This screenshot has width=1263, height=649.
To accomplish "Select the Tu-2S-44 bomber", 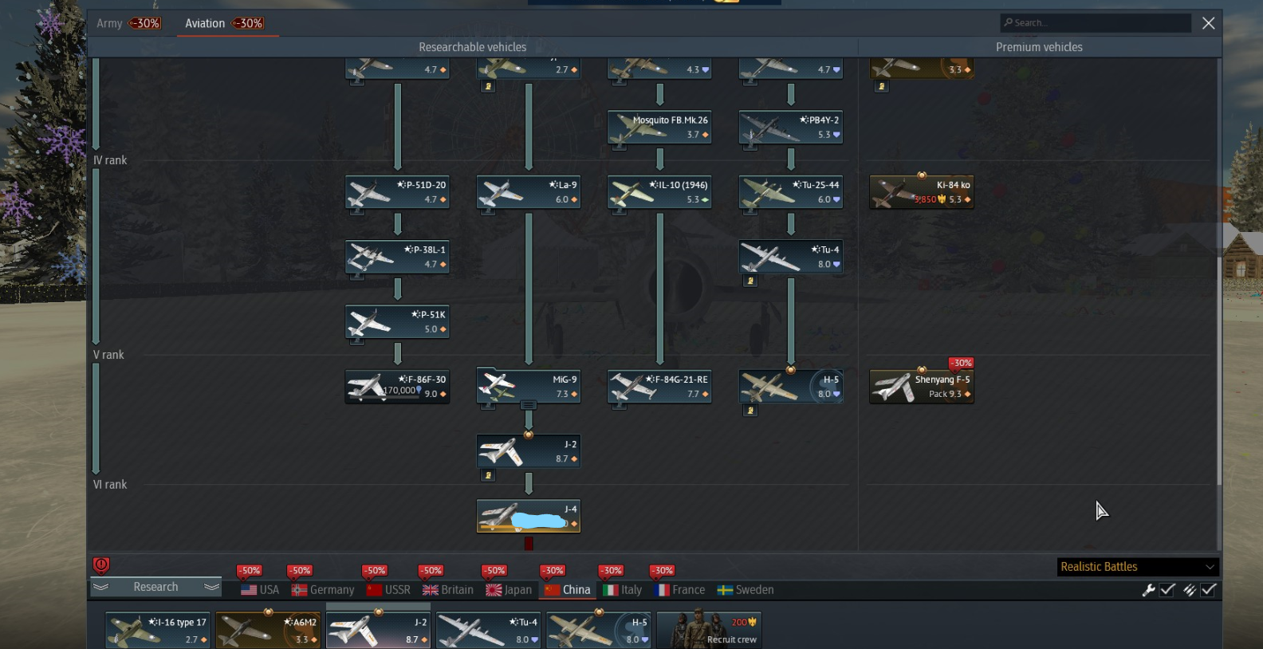I will point(791,192).
